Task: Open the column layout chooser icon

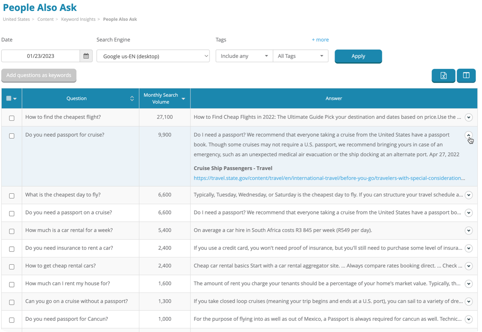Action: [x=466, y=75]
